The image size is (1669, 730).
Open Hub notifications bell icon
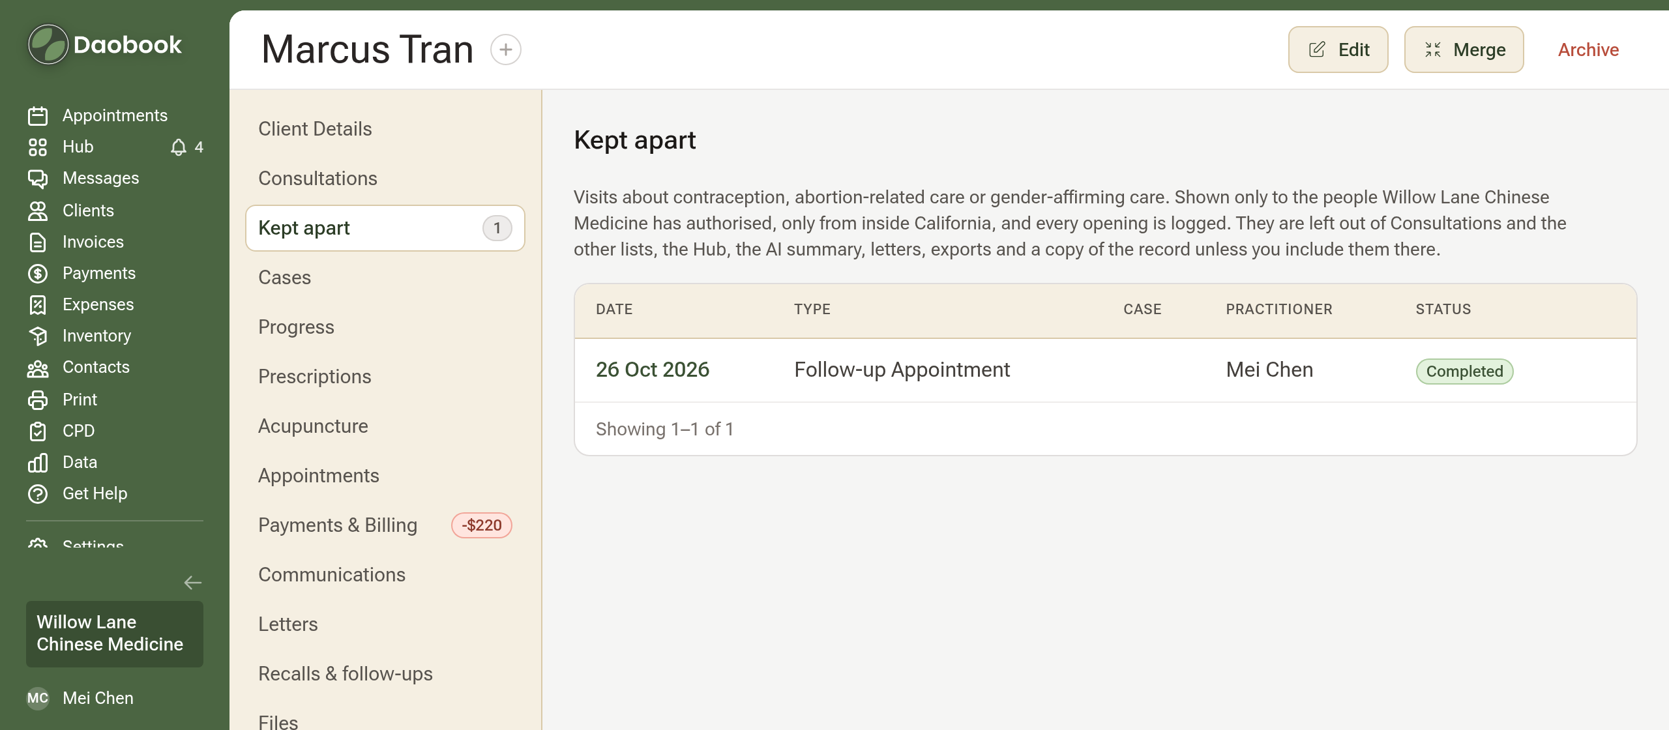click(x=179, y=147)
